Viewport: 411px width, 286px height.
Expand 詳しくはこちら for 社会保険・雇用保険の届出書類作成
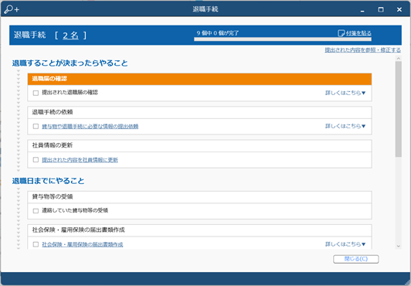point(345,244)
